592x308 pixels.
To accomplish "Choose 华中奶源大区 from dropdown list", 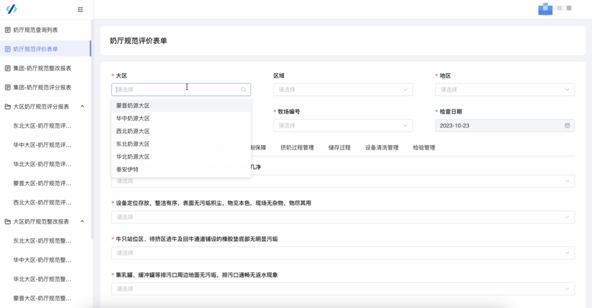I will (181, 118).
